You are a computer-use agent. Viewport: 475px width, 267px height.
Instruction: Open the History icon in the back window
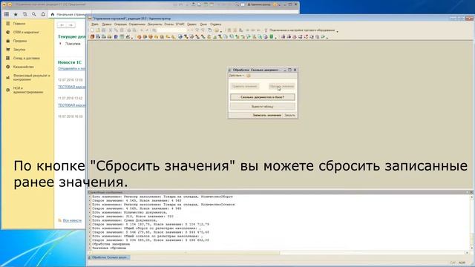[x=24, y=14]
